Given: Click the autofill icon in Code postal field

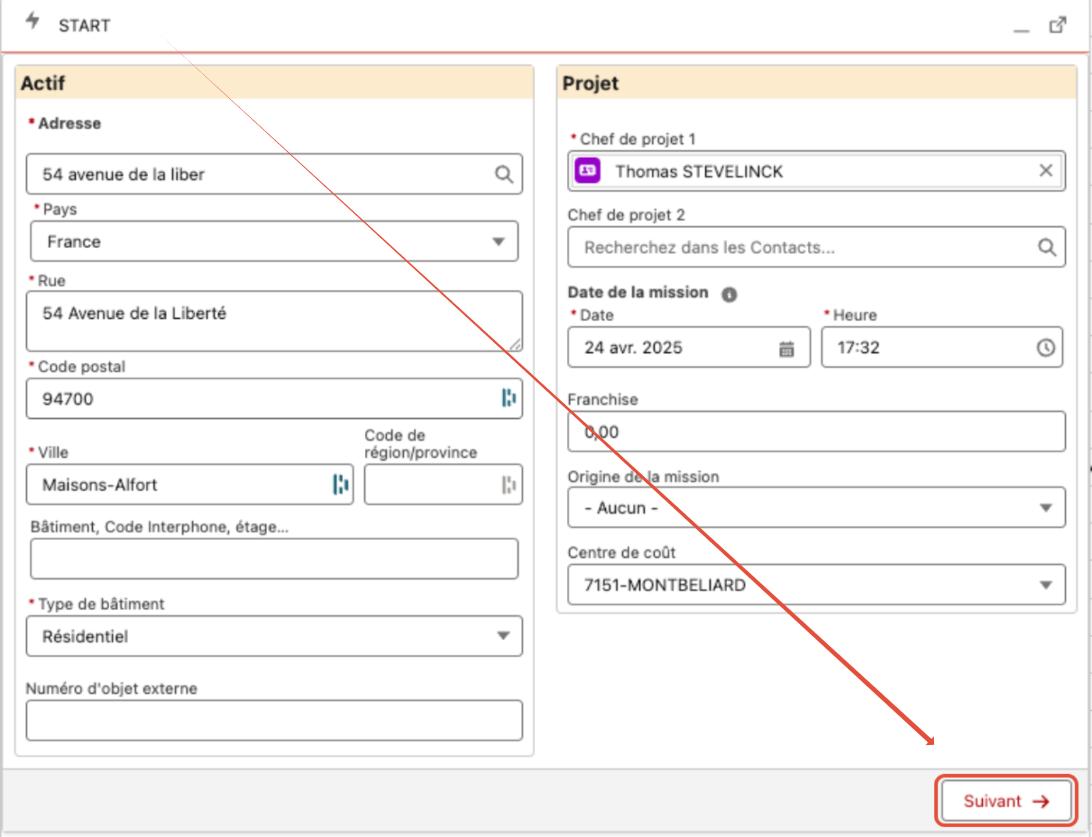Looking at the screenshot, I should coord(509,398).
